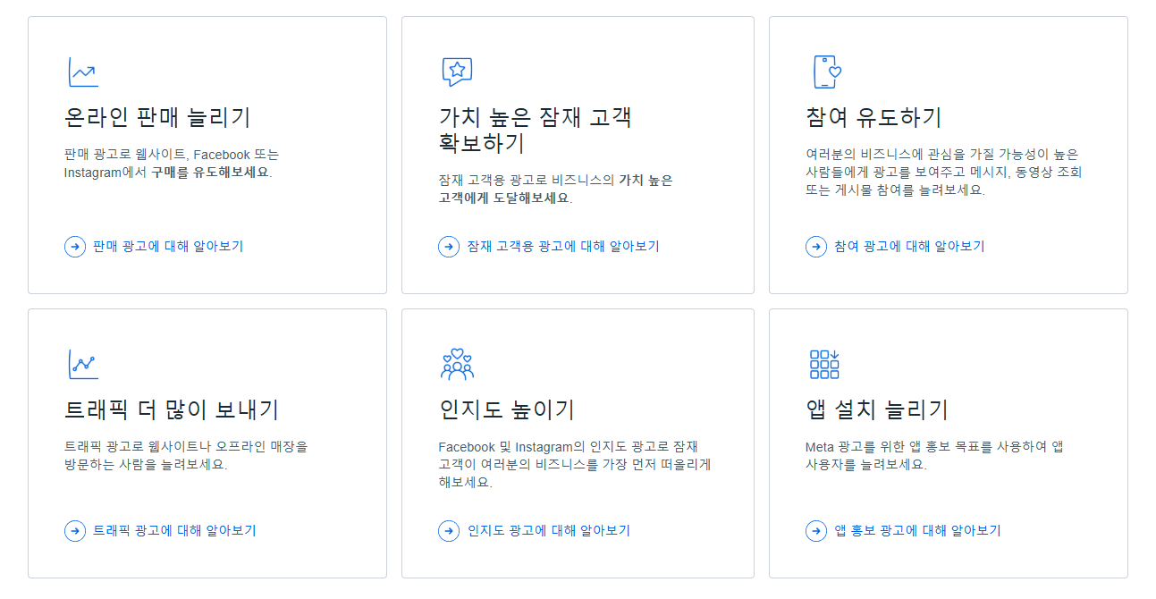Click the people with hearts icon

pyautogui.click(x=457, y=364)
